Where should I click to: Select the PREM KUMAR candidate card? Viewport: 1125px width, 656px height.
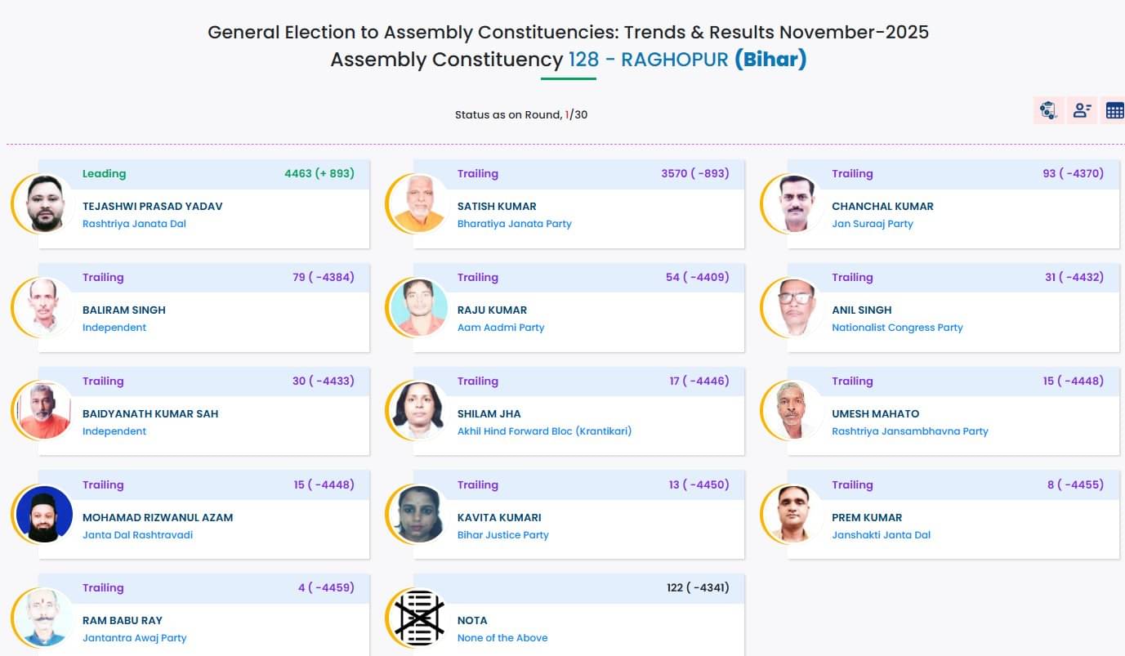tap(952, 523)
